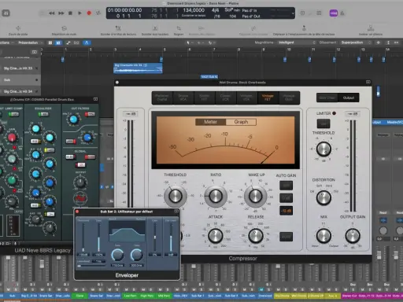Open the pointer tool menu

[190, 42]
